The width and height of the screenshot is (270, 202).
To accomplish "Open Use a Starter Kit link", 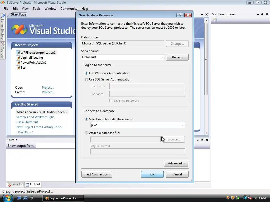I will tap(27, 122).
